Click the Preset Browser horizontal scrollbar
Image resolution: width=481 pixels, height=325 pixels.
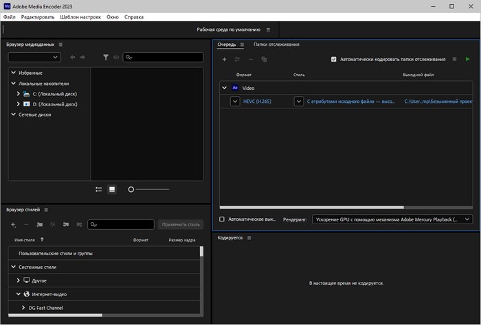55,315
